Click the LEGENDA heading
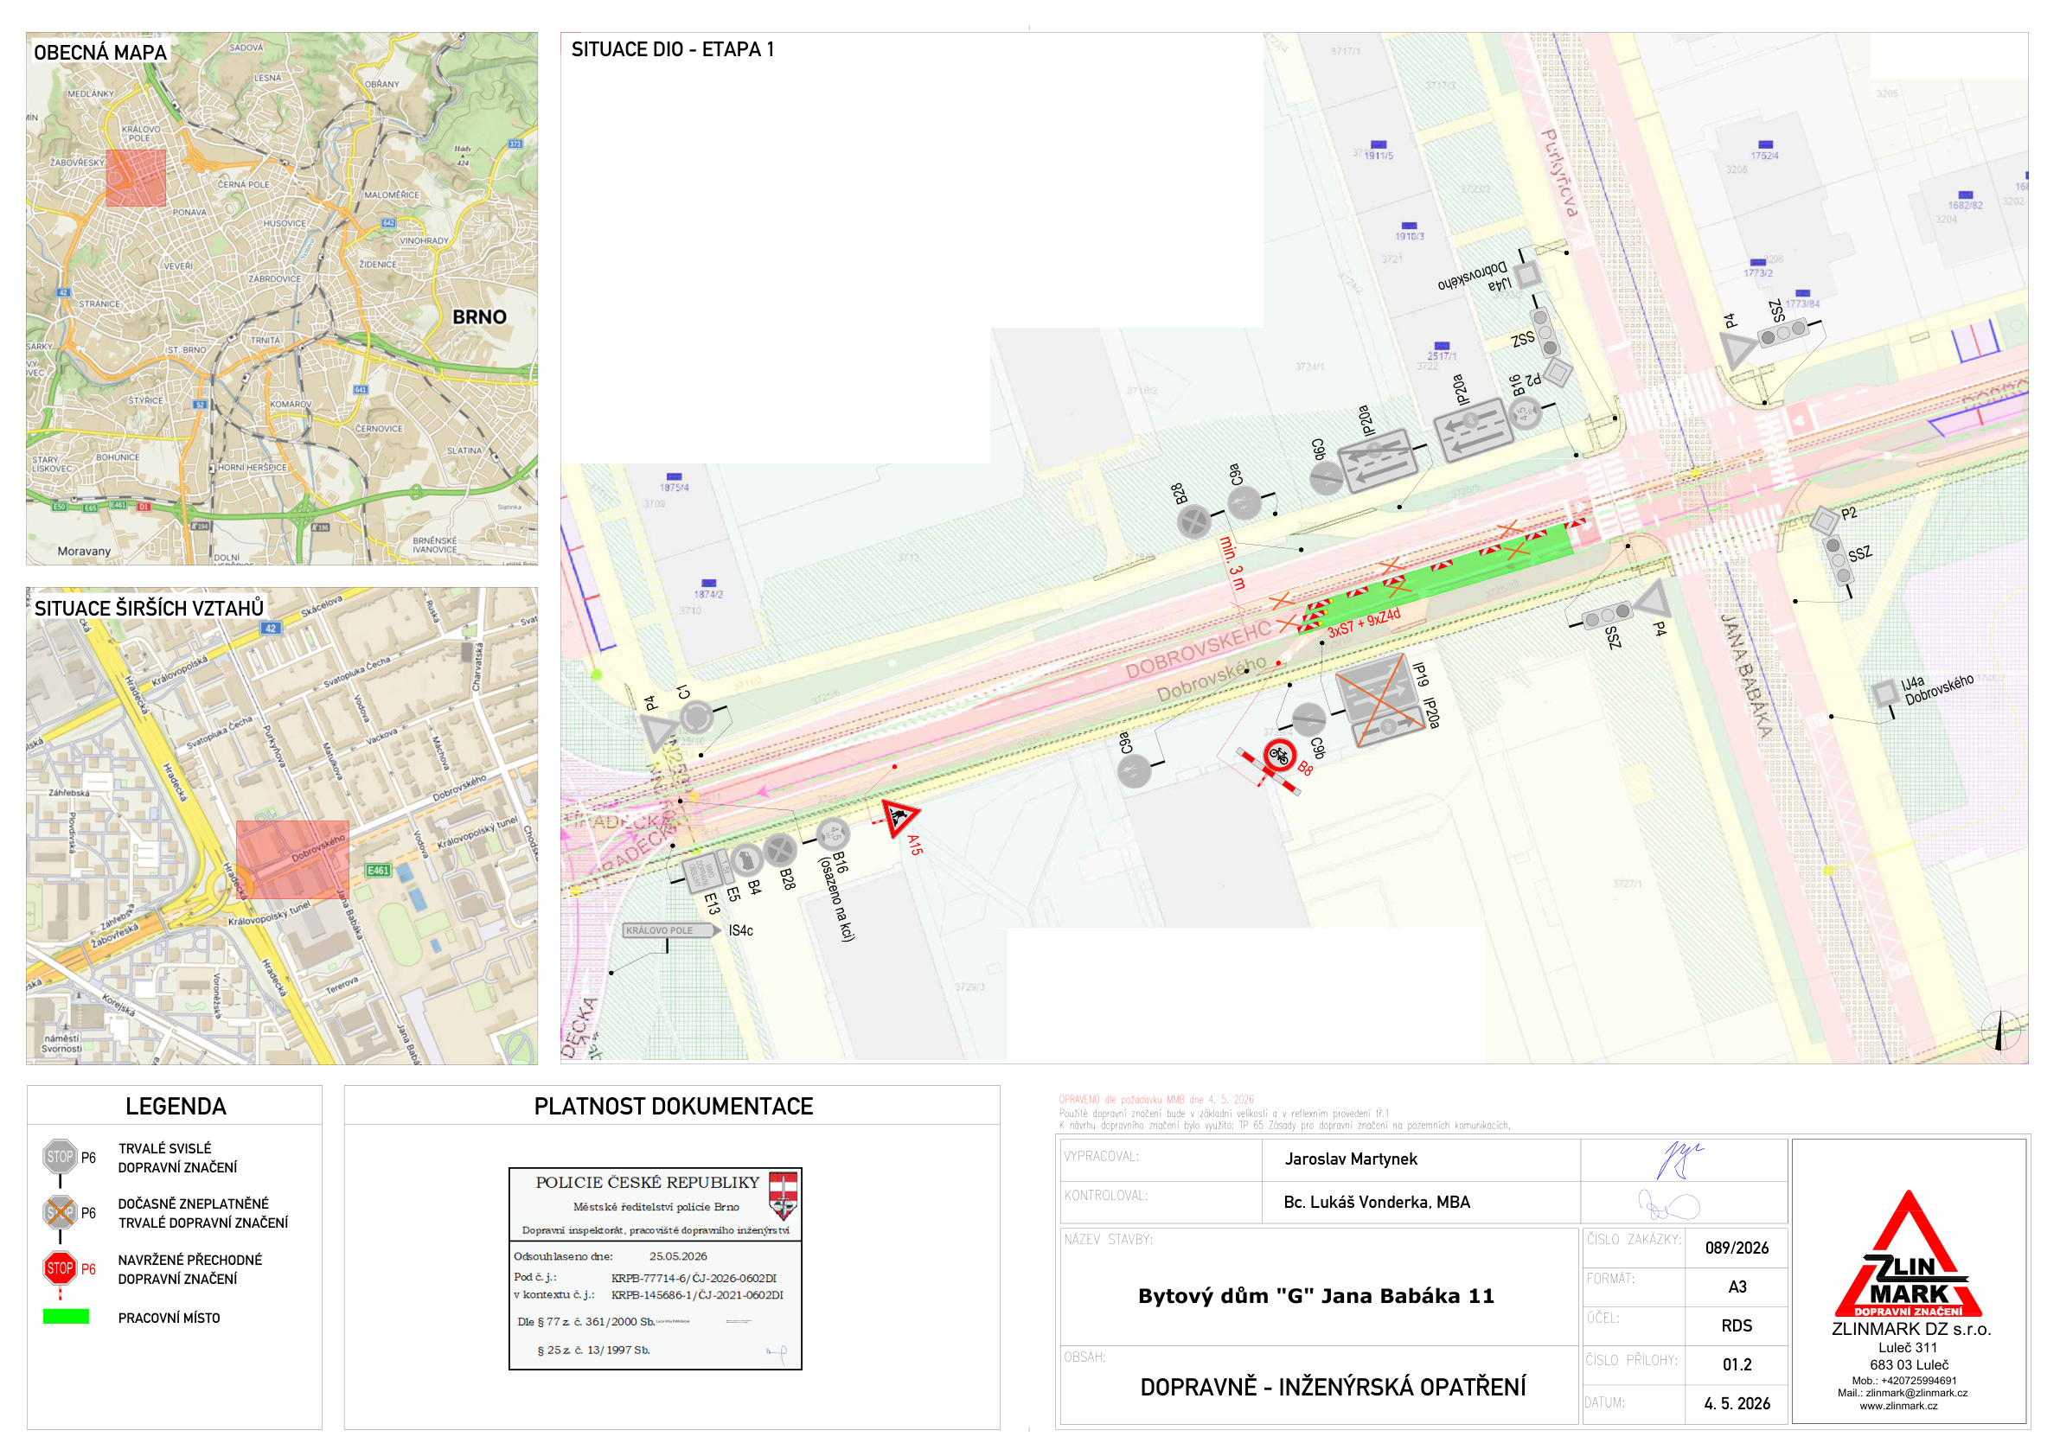Image resolution: width=2060 pixels, height=1456 pixels. [176, 1106]
